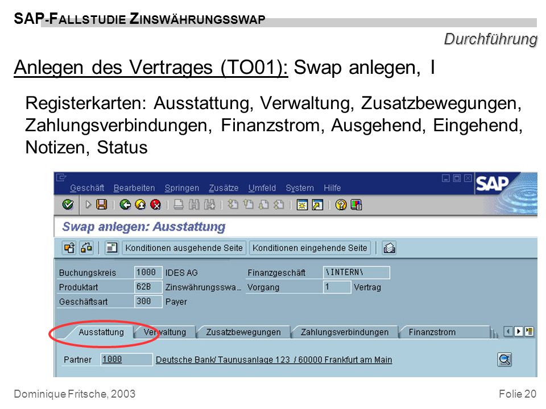Open the tab list dropdown icon

pos(529,331)
